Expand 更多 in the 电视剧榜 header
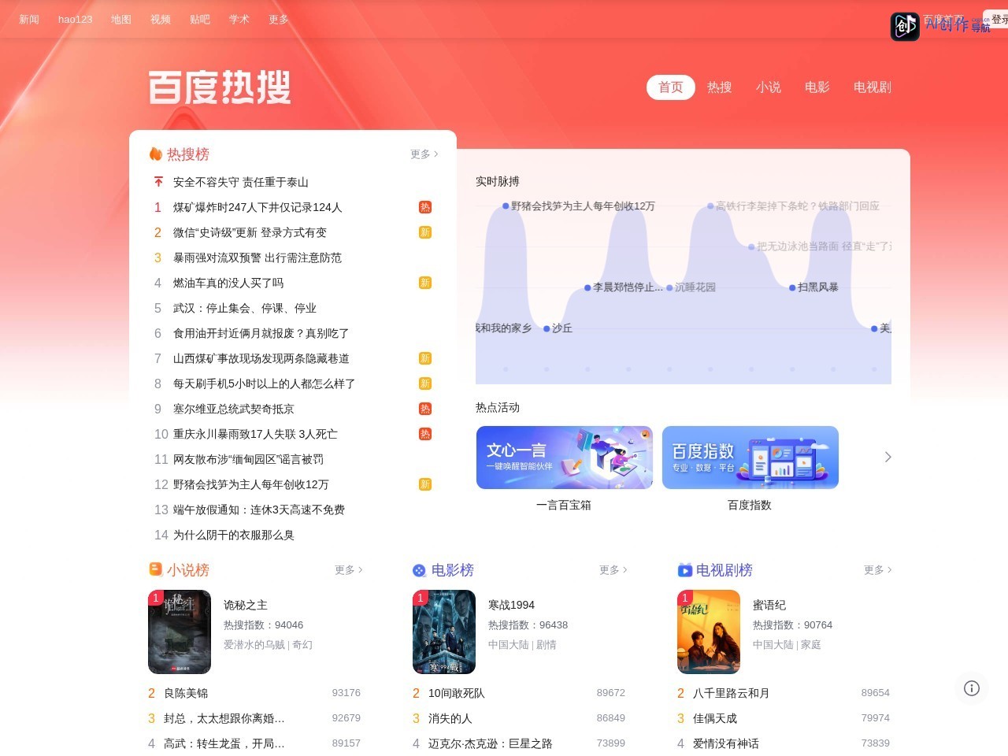The width and height of the screenshot is (1008, 756). [878, 569]
